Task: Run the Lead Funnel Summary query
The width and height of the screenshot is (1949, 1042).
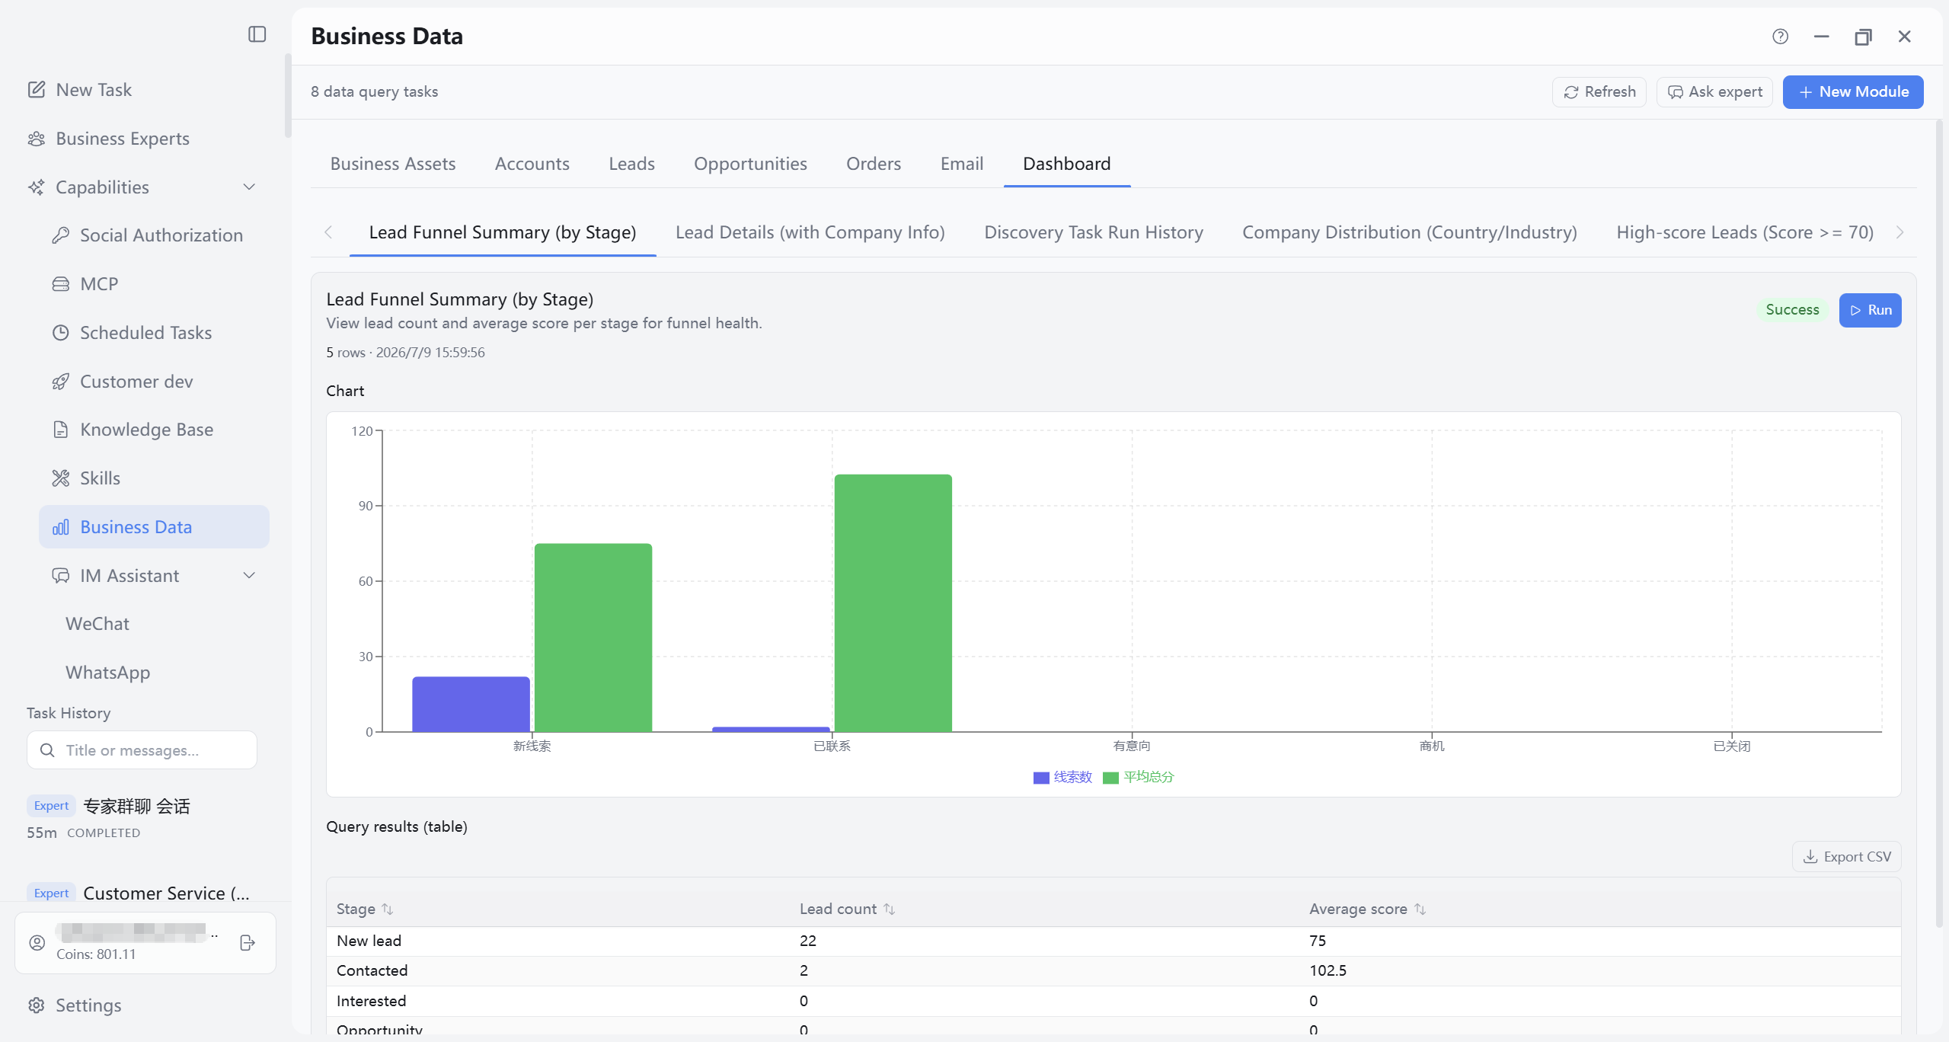Action: 1871,310
